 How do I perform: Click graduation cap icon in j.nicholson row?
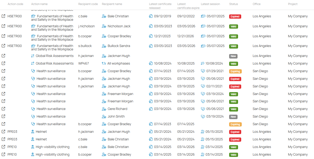click(x=33, y=26)
